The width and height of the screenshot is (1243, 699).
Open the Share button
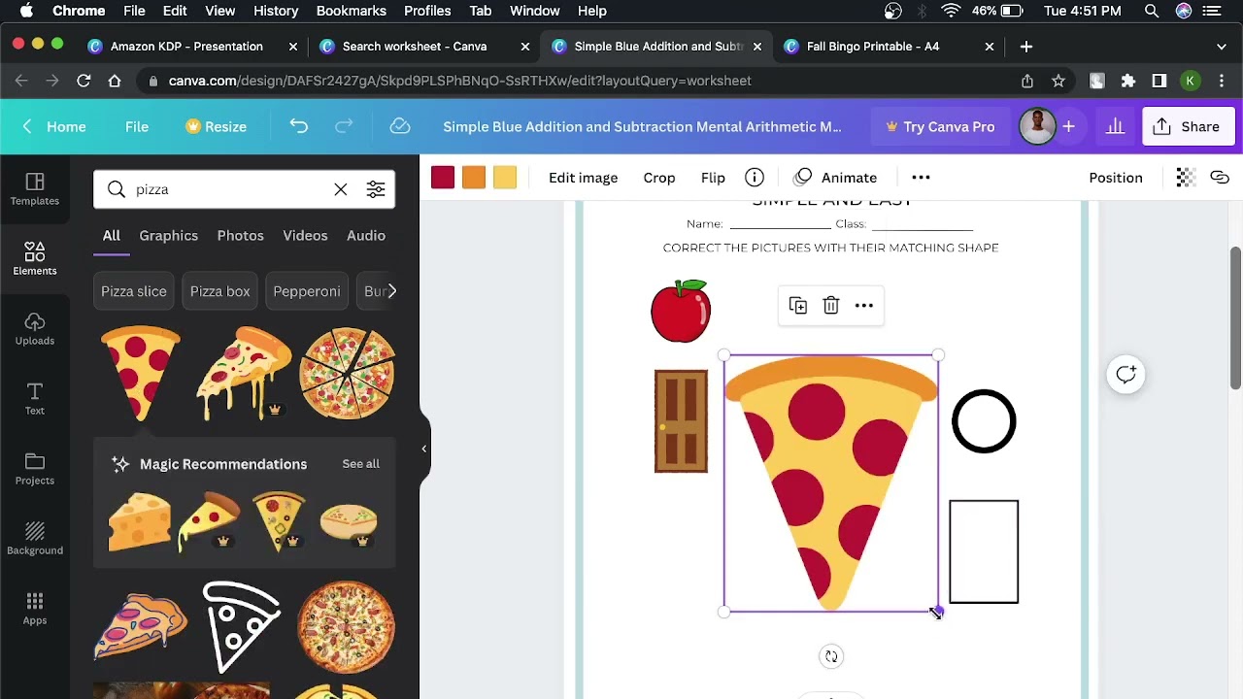(1188, 126)
